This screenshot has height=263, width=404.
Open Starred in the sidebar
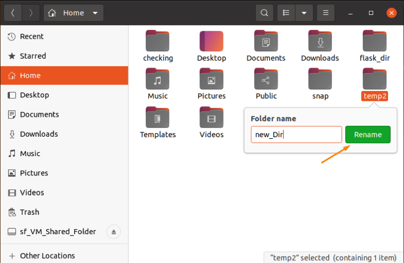(x=64, y=56)
